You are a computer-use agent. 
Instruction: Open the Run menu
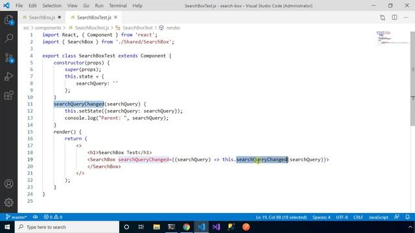click(99, 6)
